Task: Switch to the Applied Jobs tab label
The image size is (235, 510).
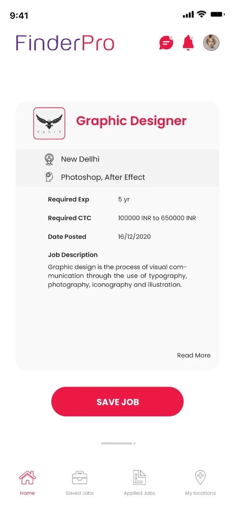Action: point(139,493)
